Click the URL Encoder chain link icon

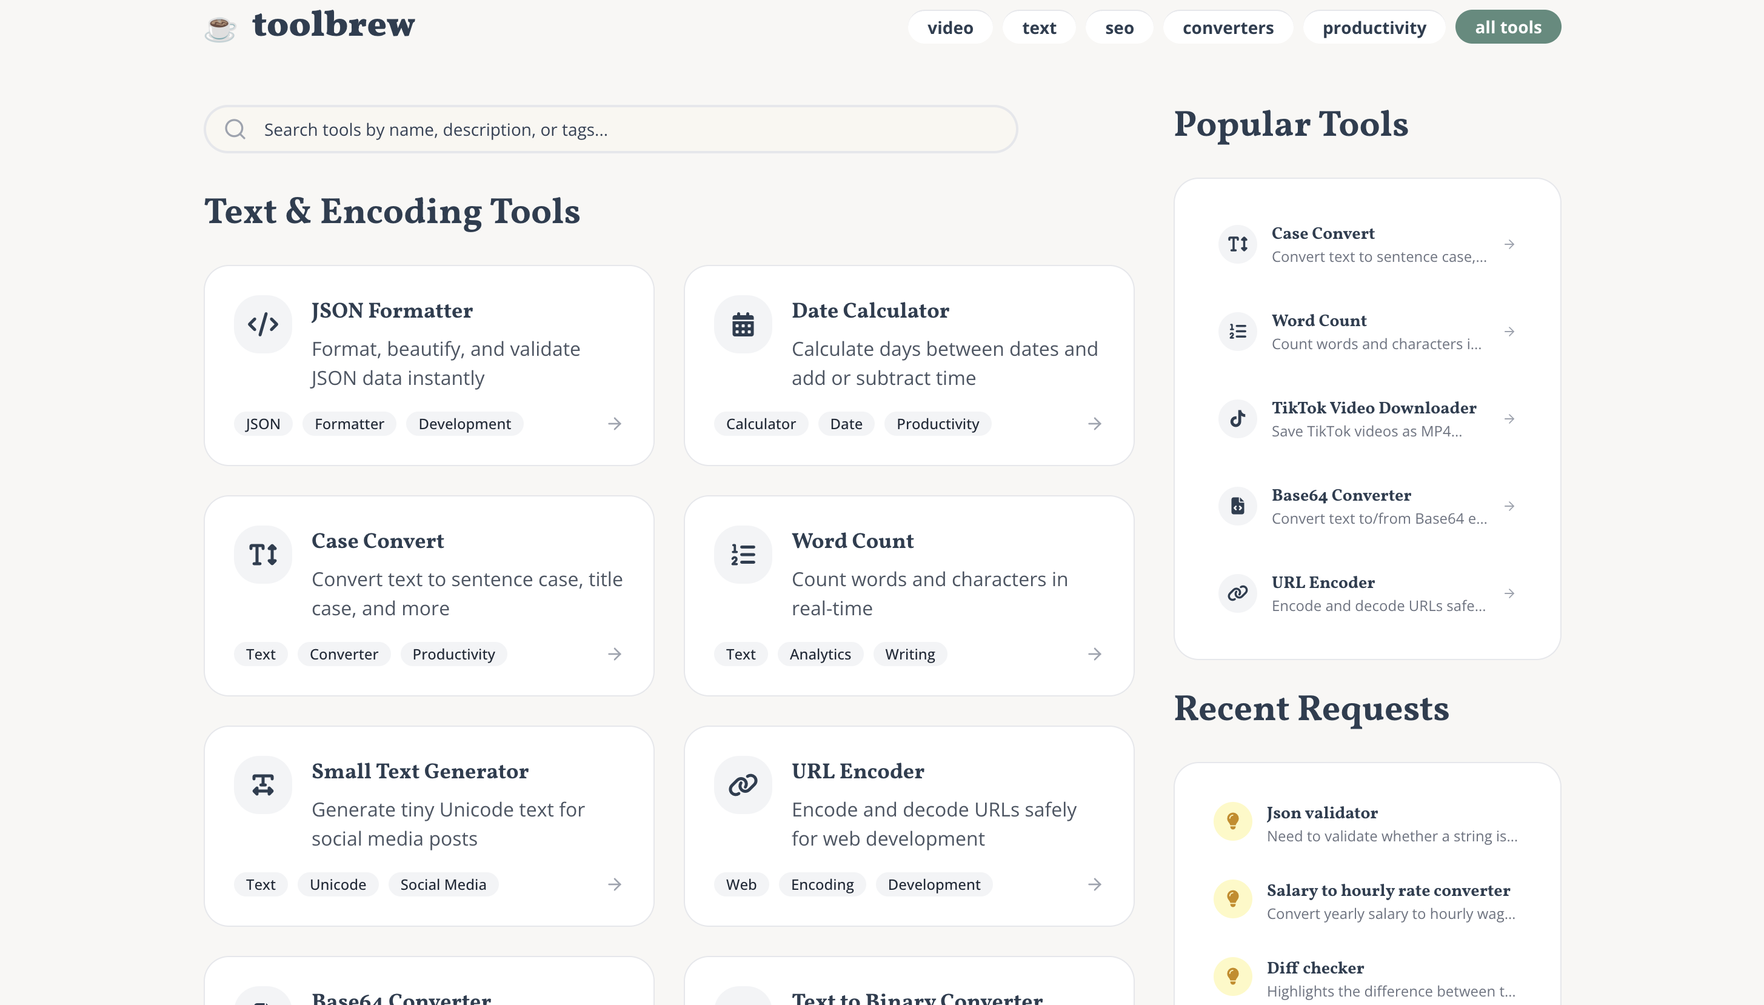tap(743, 785)
